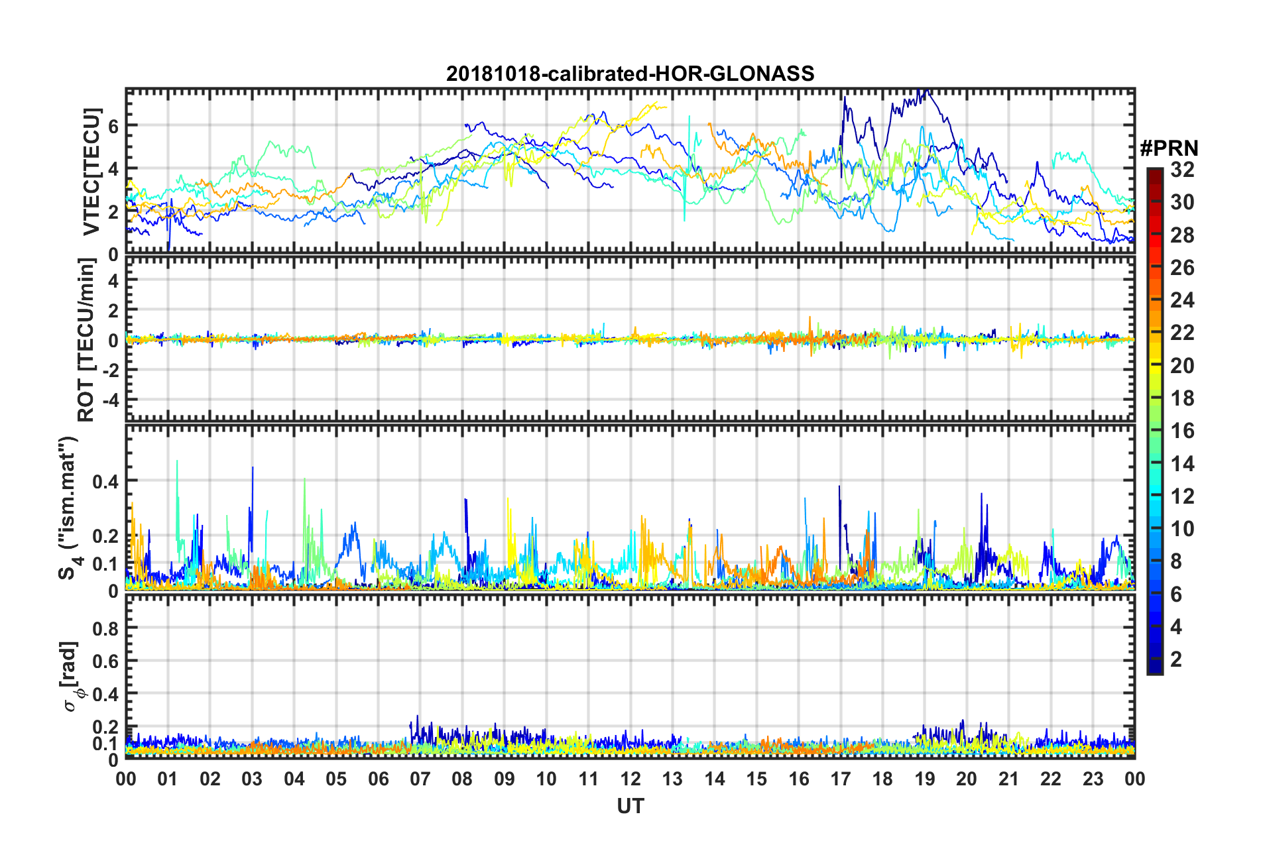This screenshot has width=1261, height=843.
Task: Click the x-axis tick label 17
Action: point(841,779)
